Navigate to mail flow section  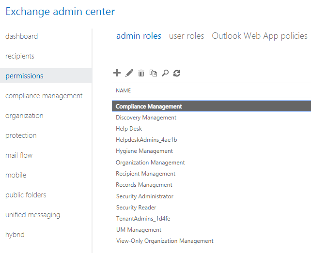(x=19, y=155)
